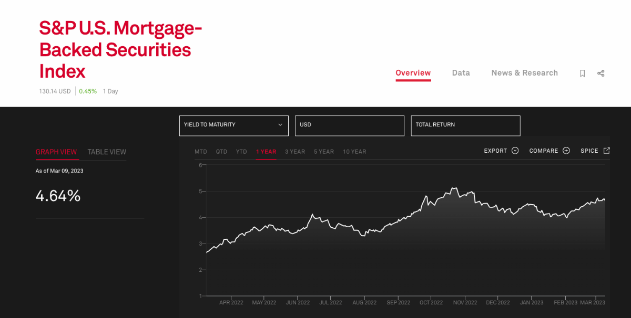Screen dimensions: 631x318
Task: Select the 3 Year time range
Action: click(x=295, y=152)
